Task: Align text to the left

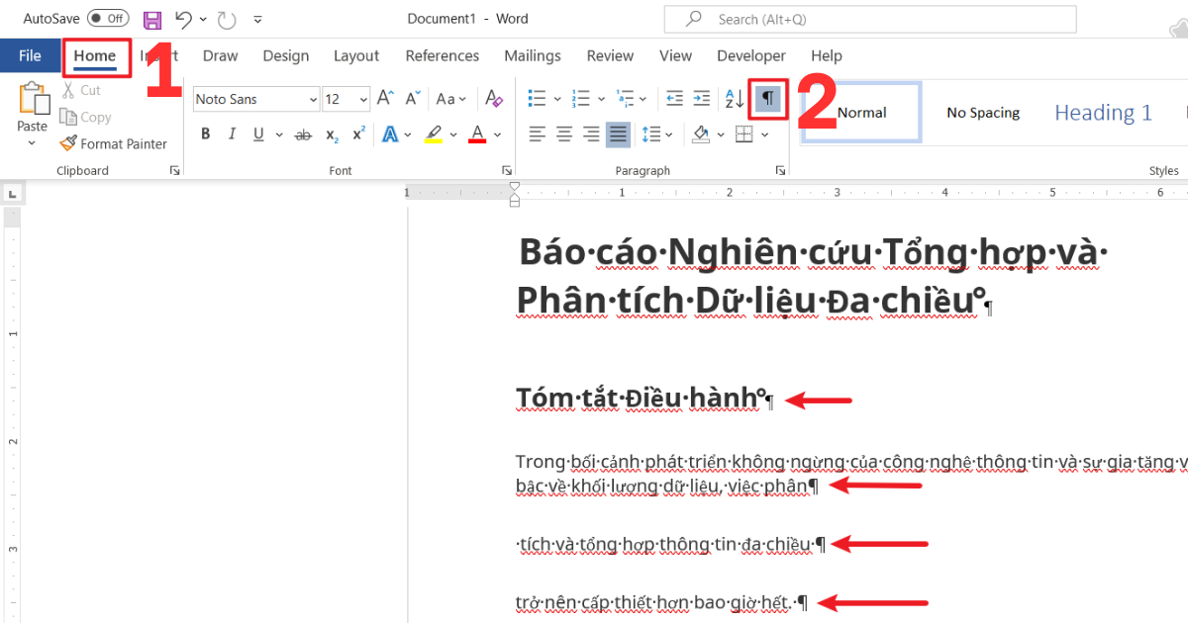Action: (x=537, y=133)
